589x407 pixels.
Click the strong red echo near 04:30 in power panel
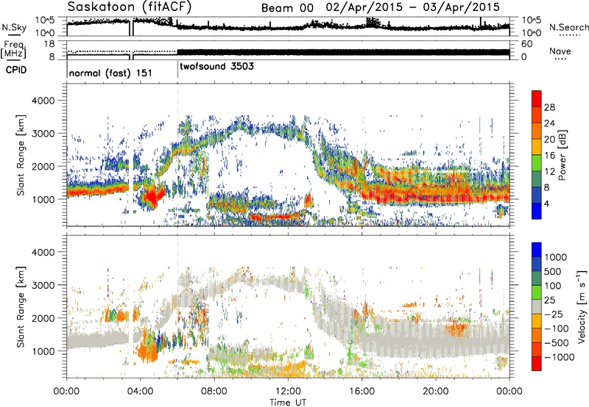[152, 196]
